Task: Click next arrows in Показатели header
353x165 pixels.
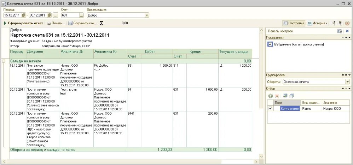Action: (x=346, y=37)
